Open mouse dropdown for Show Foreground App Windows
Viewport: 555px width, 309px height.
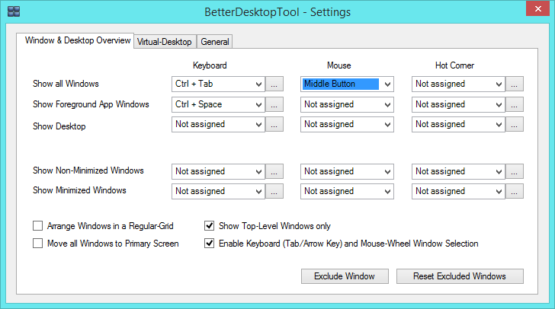(347, 105)
